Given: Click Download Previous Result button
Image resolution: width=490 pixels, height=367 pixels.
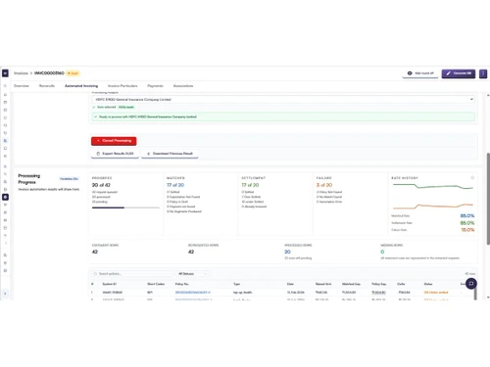Looking at the screenshot, I should pos(170,154).
